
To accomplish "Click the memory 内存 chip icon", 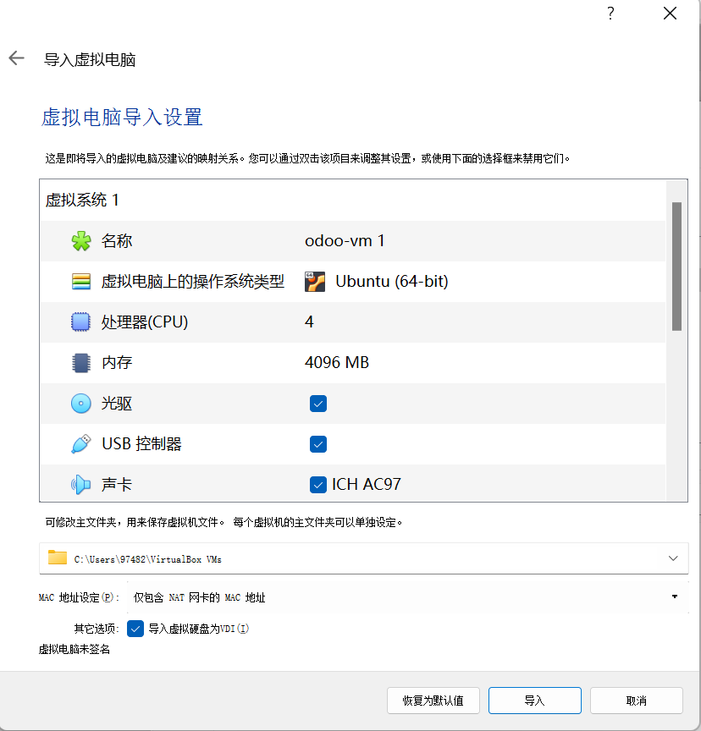I will (x=81, y=363).
